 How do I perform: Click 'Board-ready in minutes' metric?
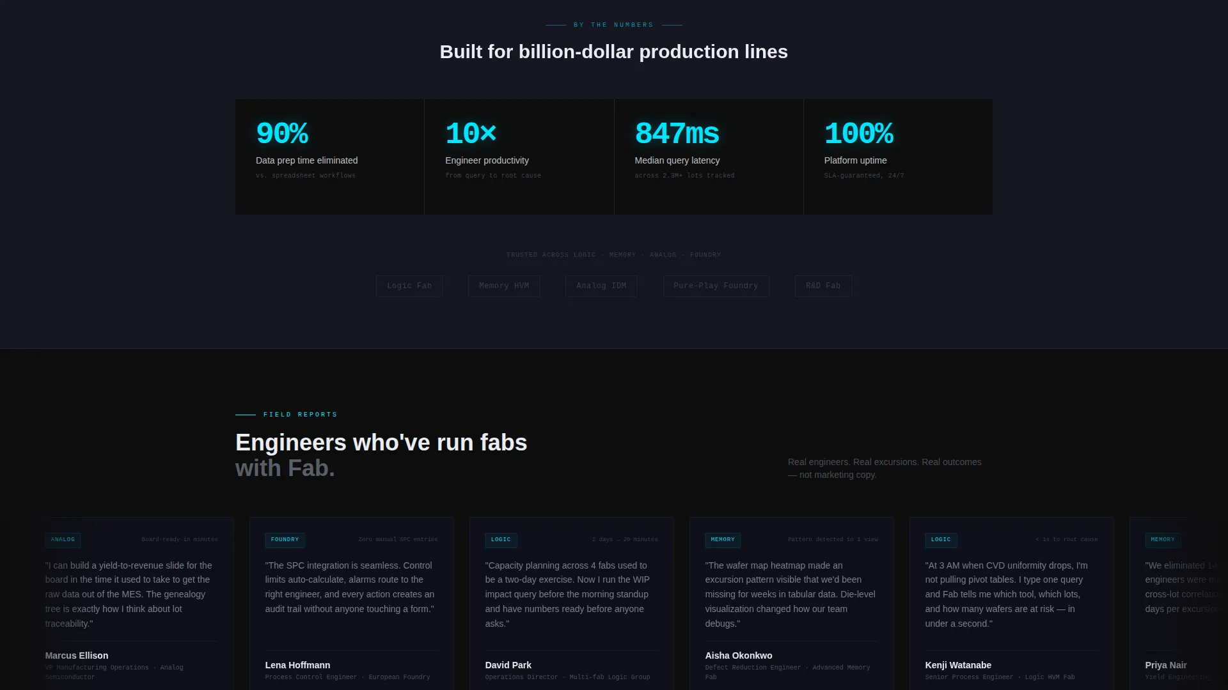click(180, 540)
